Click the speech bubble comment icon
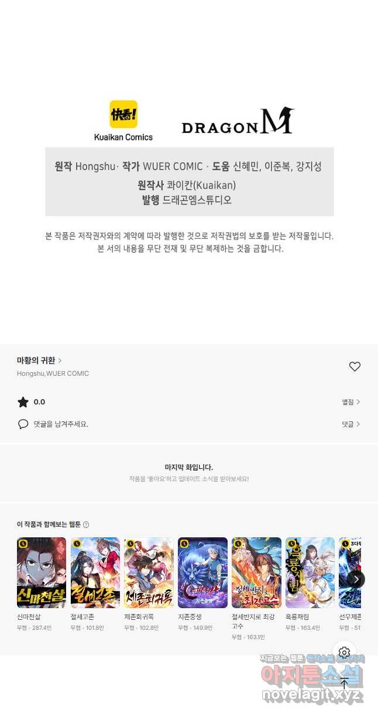The width and height of the screenshot is (378, 717). click(x=23, y=424)
